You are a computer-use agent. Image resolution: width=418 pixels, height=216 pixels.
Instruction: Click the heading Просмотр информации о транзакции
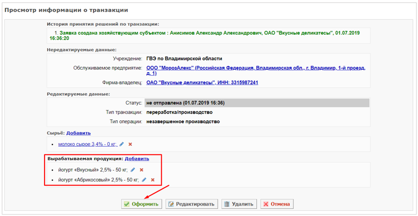66,10
